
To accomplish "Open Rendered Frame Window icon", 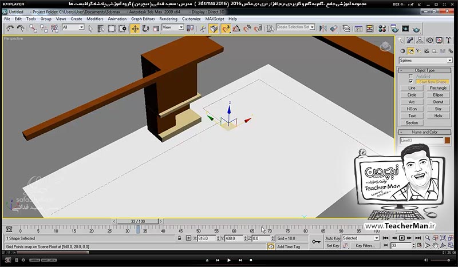I will click(405, 29).
